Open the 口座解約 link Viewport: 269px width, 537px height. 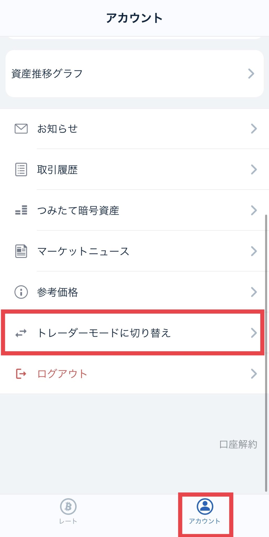(238, 444)
